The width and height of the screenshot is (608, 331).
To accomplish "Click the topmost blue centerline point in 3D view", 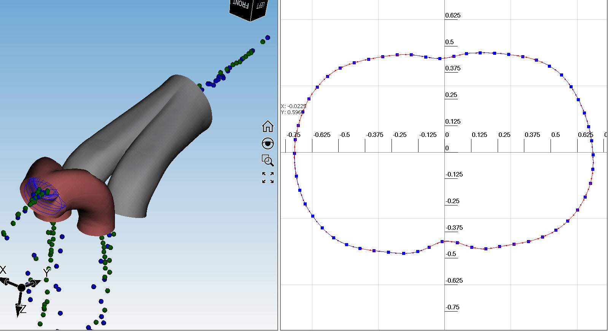I will (267, 38).
